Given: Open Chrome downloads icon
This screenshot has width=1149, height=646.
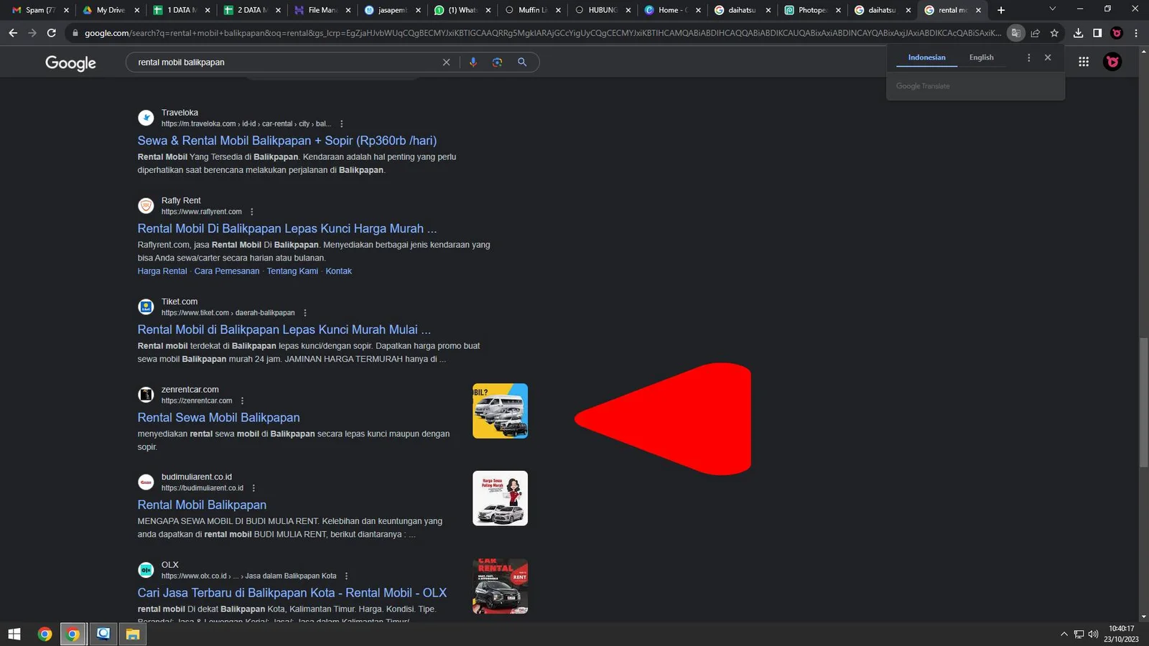Looking at the screenshot, I should pyautogui.click(x=1078, y=33).
